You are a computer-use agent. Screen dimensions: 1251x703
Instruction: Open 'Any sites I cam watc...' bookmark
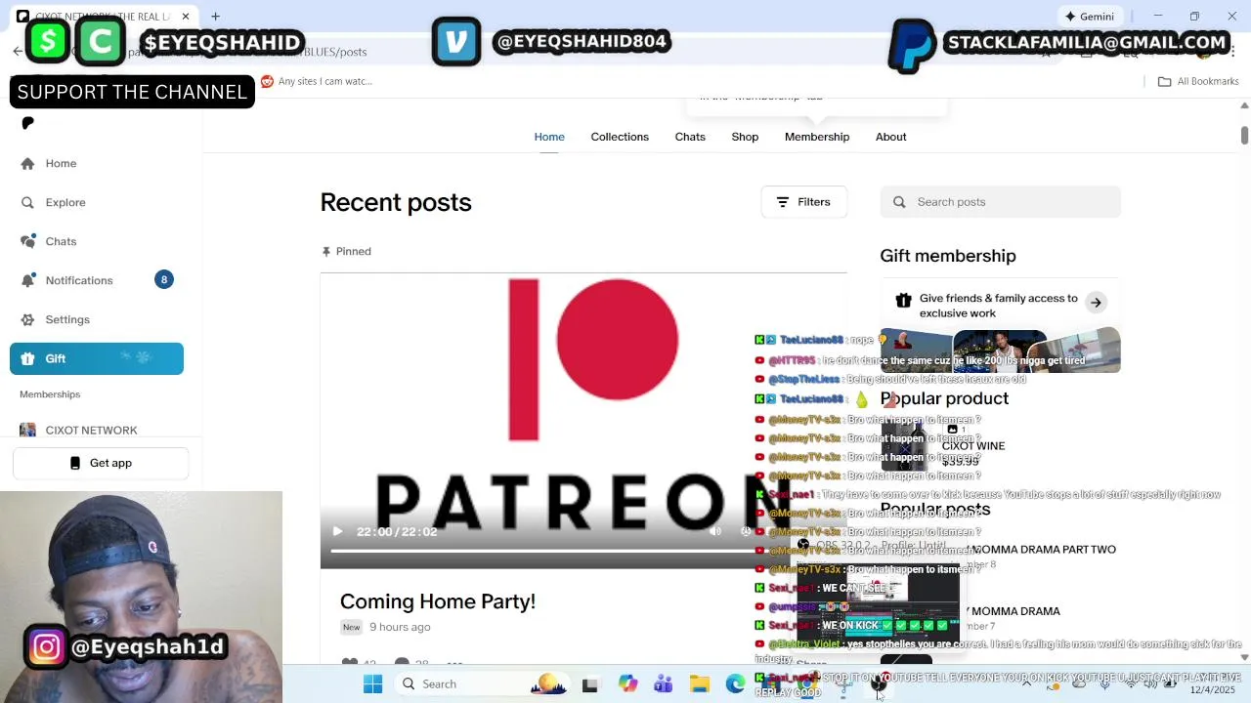(316, 81)
